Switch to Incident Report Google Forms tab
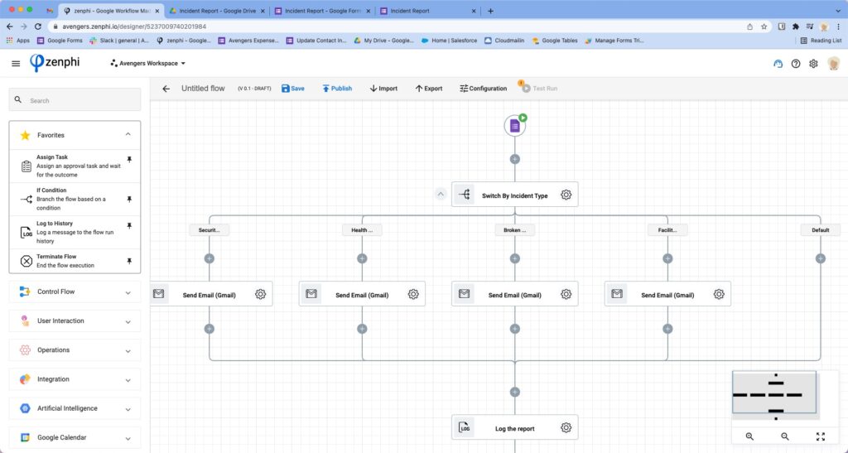The width and height of the screenshot is (848, 453). coord(322,11)
